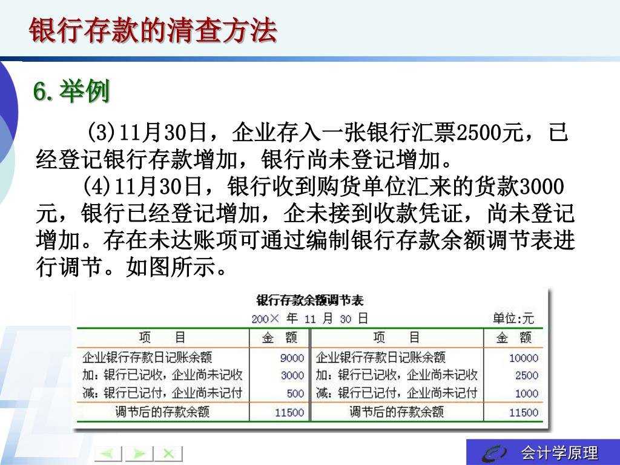The image size is (620, 465).
Task: Select the slide title 银行存款的清查方法
Action: click(x=153, y=30)
